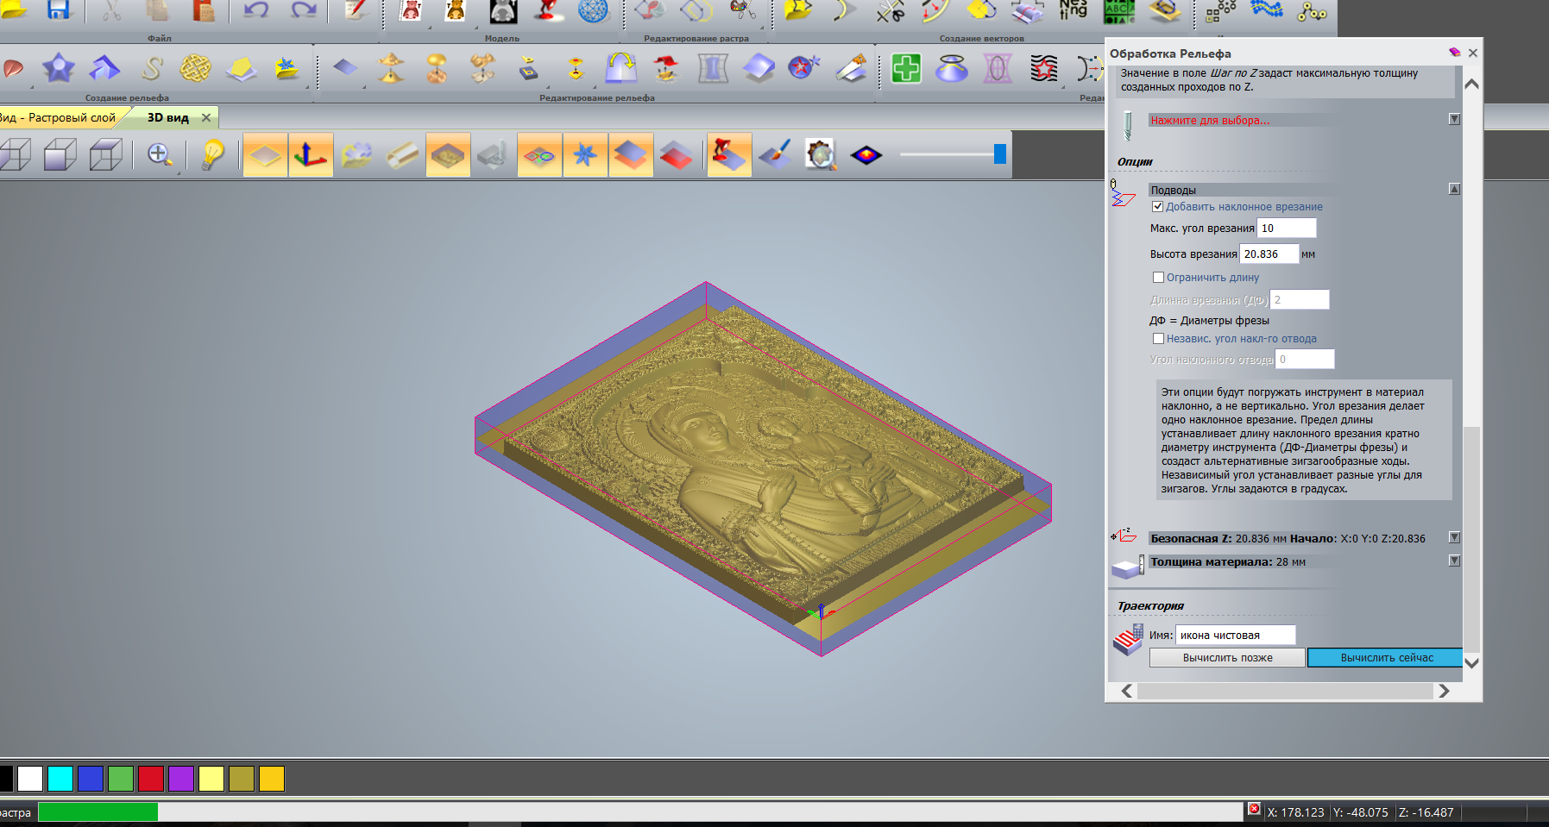Choose the green color swatch
Image resolution: width=1549 pixels, height=827 pixels.
click(121, 779)
